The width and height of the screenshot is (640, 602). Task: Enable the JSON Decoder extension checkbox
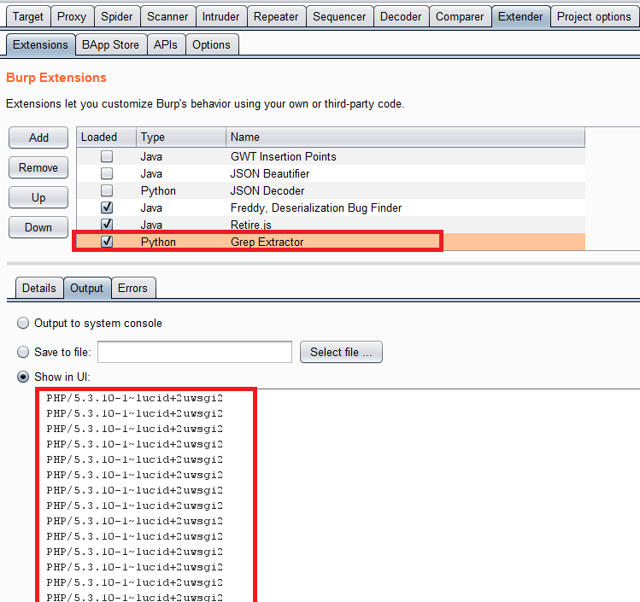107,190
